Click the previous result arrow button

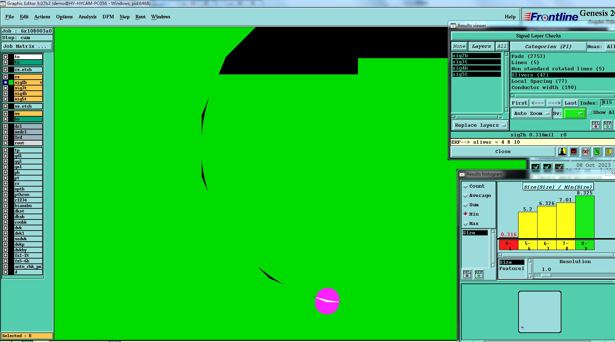point(538,103)
